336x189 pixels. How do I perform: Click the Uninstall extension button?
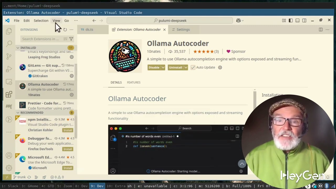click(176, 67)
